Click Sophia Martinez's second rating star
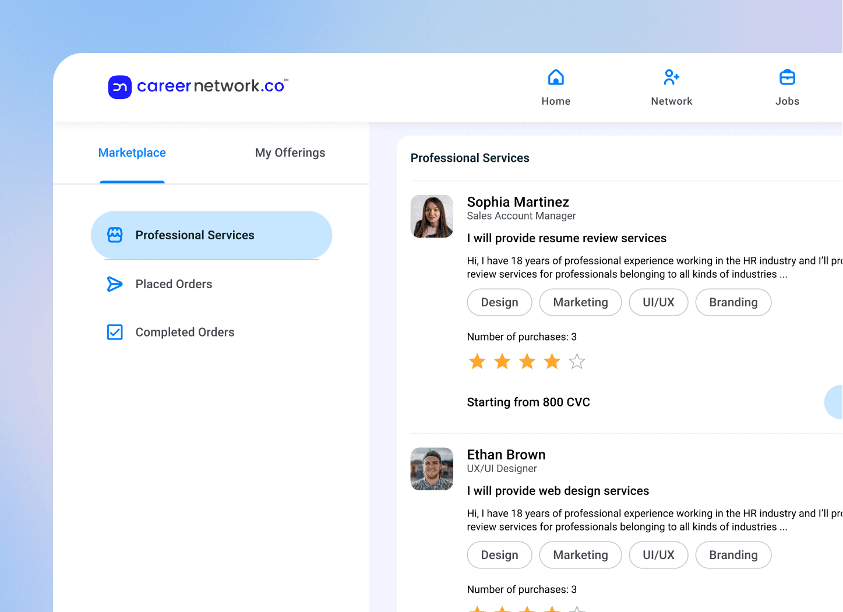Viewport: 843px width, 612px height. click(x=502, y=361)
